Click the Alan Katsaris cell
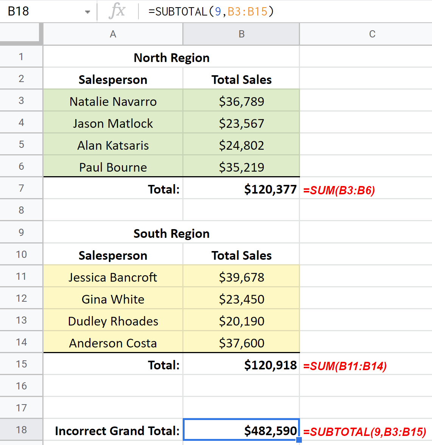The image size is (432, 445). 113,144
